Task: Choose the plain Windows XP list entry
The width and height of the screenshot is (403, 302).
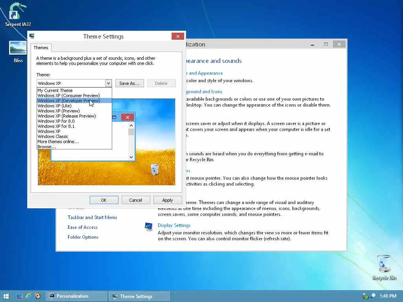Action: 74,131
